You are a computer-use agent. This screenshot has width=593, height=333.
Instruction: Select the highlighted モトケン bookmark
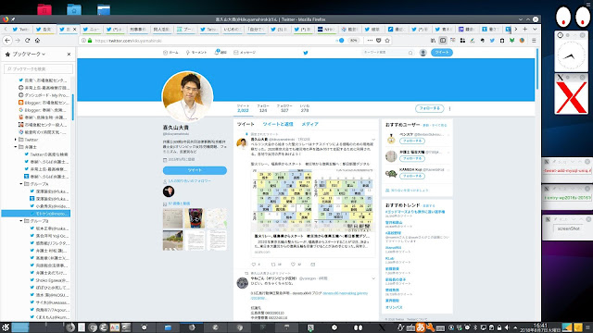pyautogui.click(x=36, y=214)
